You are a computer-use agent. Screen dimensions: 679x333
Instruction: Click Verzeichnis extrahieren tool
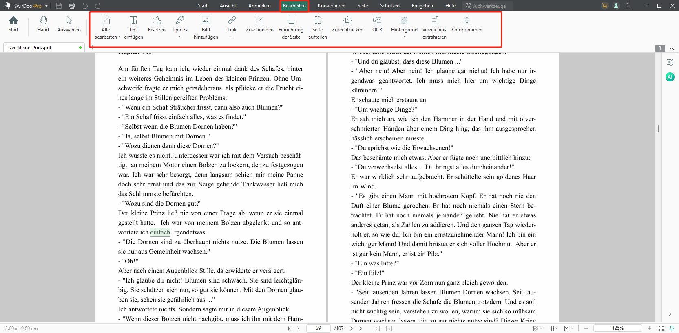pos(434,27)
